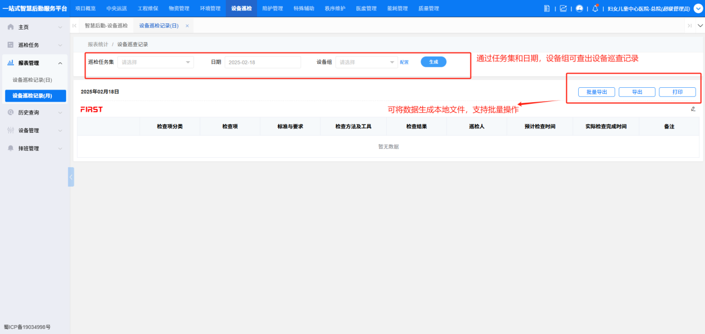
Task: Click the 一站式智慧后勤服务平台 title
Action: [x=34, y=8]
